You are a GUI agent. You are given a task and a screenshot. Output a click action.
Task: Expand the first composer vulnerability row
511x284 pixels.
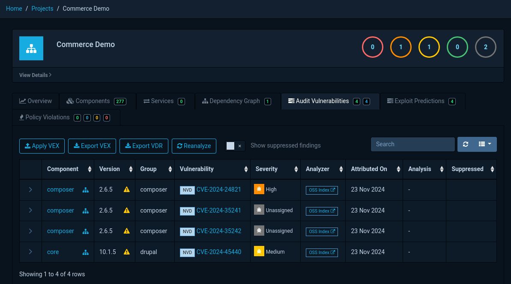pyautogui.click(x=30, y=189)
